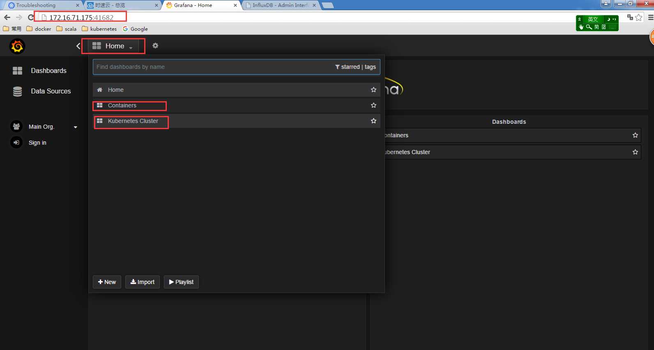
Task: Select the Containers dashboard in list
Action: tap(236, 105)
